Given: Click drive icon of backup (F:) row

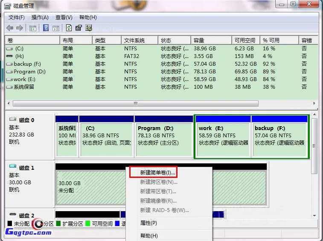Looking at the screenshot, I should [x=9, y=64].
